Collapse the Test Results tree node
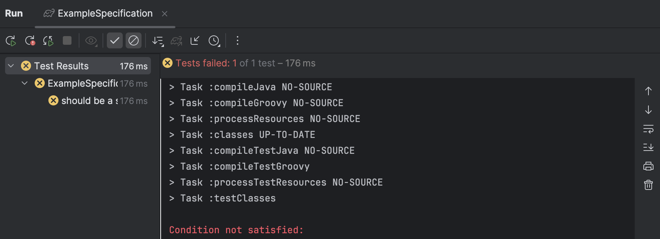This screenshot has height=239, width=660. pyautogui.click(x=11, y=66)
